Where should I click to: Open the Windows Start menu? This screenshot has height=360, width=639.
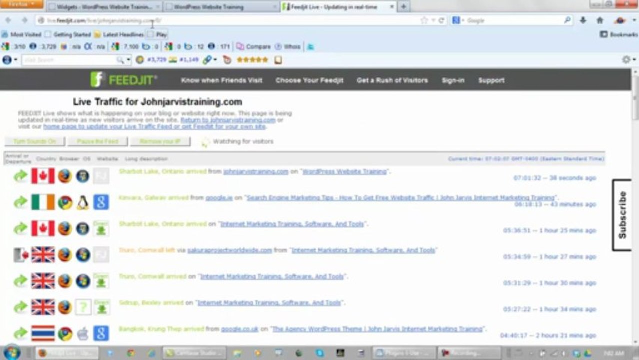point(12,352)
